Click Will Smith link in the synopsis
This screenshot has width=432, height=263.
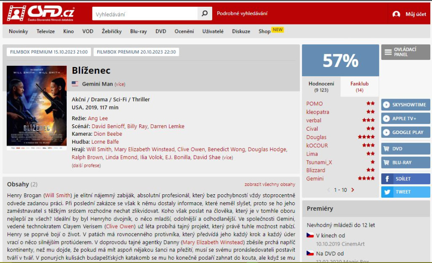[57, 195]
